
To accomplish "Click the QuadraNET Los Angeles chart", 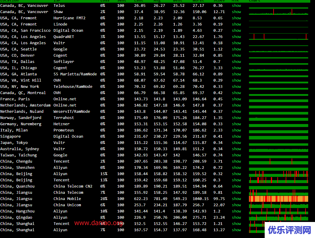I will (x=278, y=37).
